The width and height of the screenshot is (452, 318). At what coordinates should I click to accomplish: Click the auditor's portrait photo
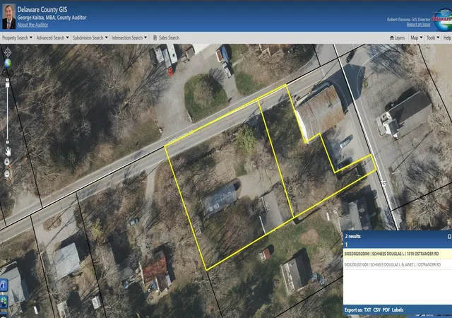point(9,16)
